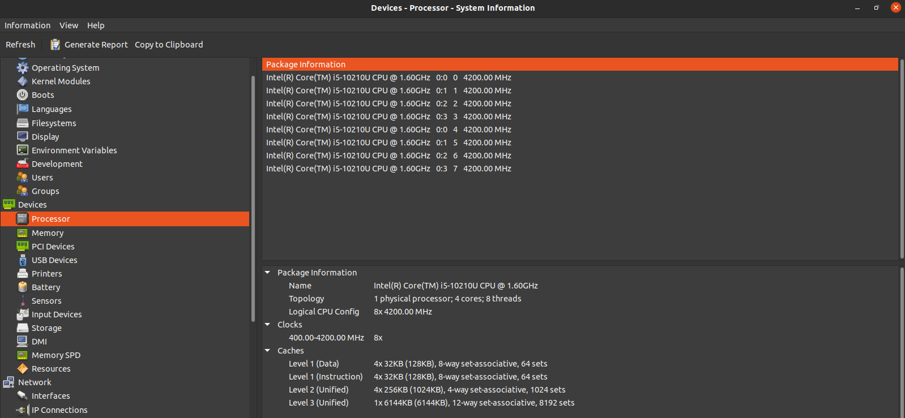Viewport: 905px width, 418px height.
Task: Click the Printers icon
Action: coord(23,274)
